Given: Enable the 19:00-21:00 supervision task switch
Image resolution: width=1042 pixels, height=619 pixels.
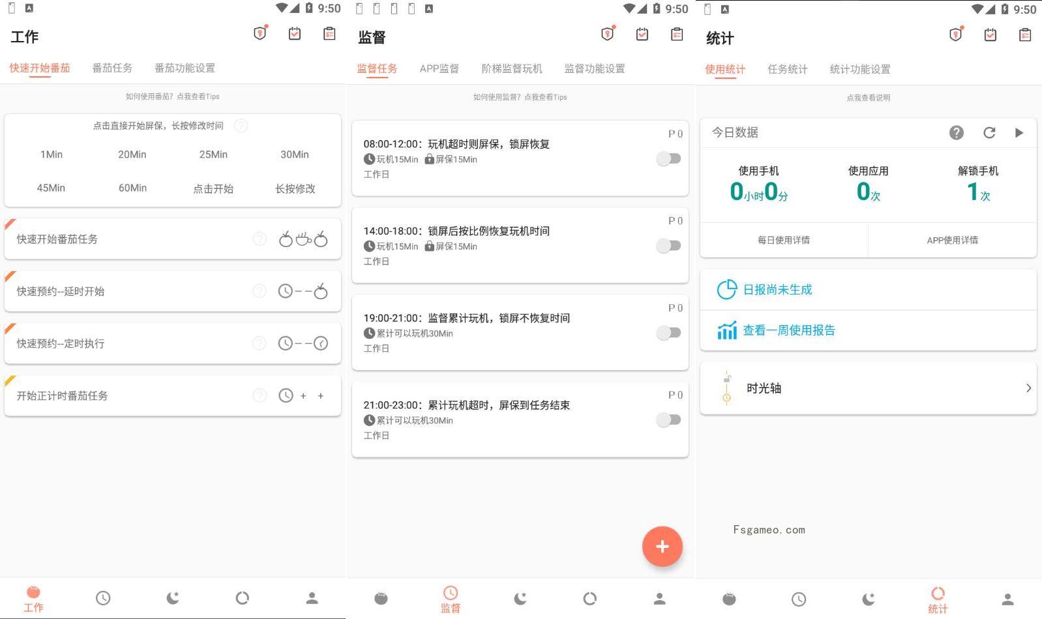Looking at the screenshot, I should 668,332.
